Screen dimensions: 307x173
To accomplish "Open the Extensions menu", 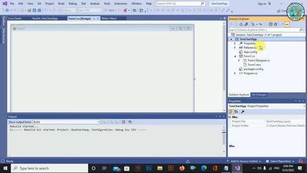I will [120, 3].
